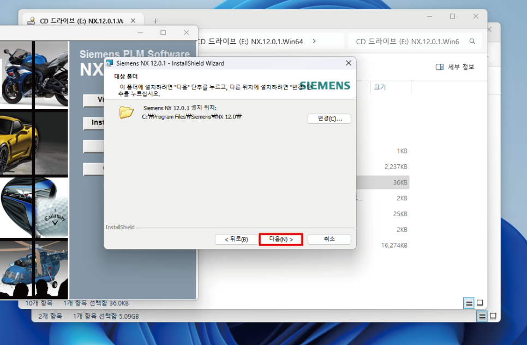Minimize the NX launcher window

pos(140,33)
